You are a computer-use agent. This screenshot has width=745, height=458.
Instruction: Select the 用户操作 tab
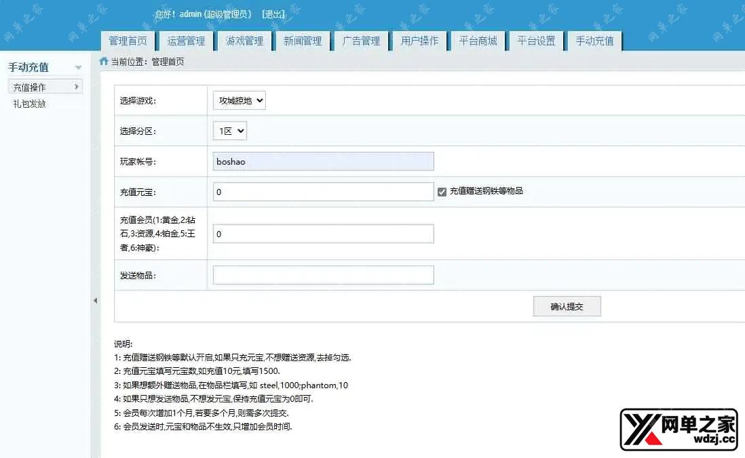(419, 41)
